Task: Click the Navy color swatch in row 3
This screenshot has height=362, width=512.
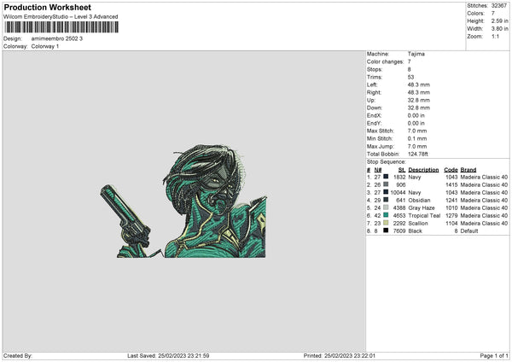Action: pos(386,192)
